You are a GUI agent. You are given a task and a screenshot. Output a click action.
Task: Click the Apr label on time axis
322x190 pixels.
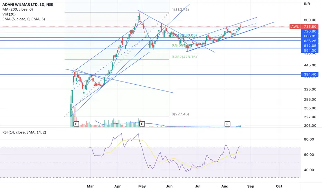(117, 186)
